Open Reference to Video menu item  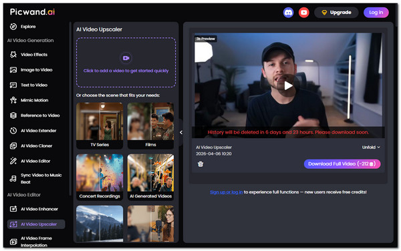40,115
